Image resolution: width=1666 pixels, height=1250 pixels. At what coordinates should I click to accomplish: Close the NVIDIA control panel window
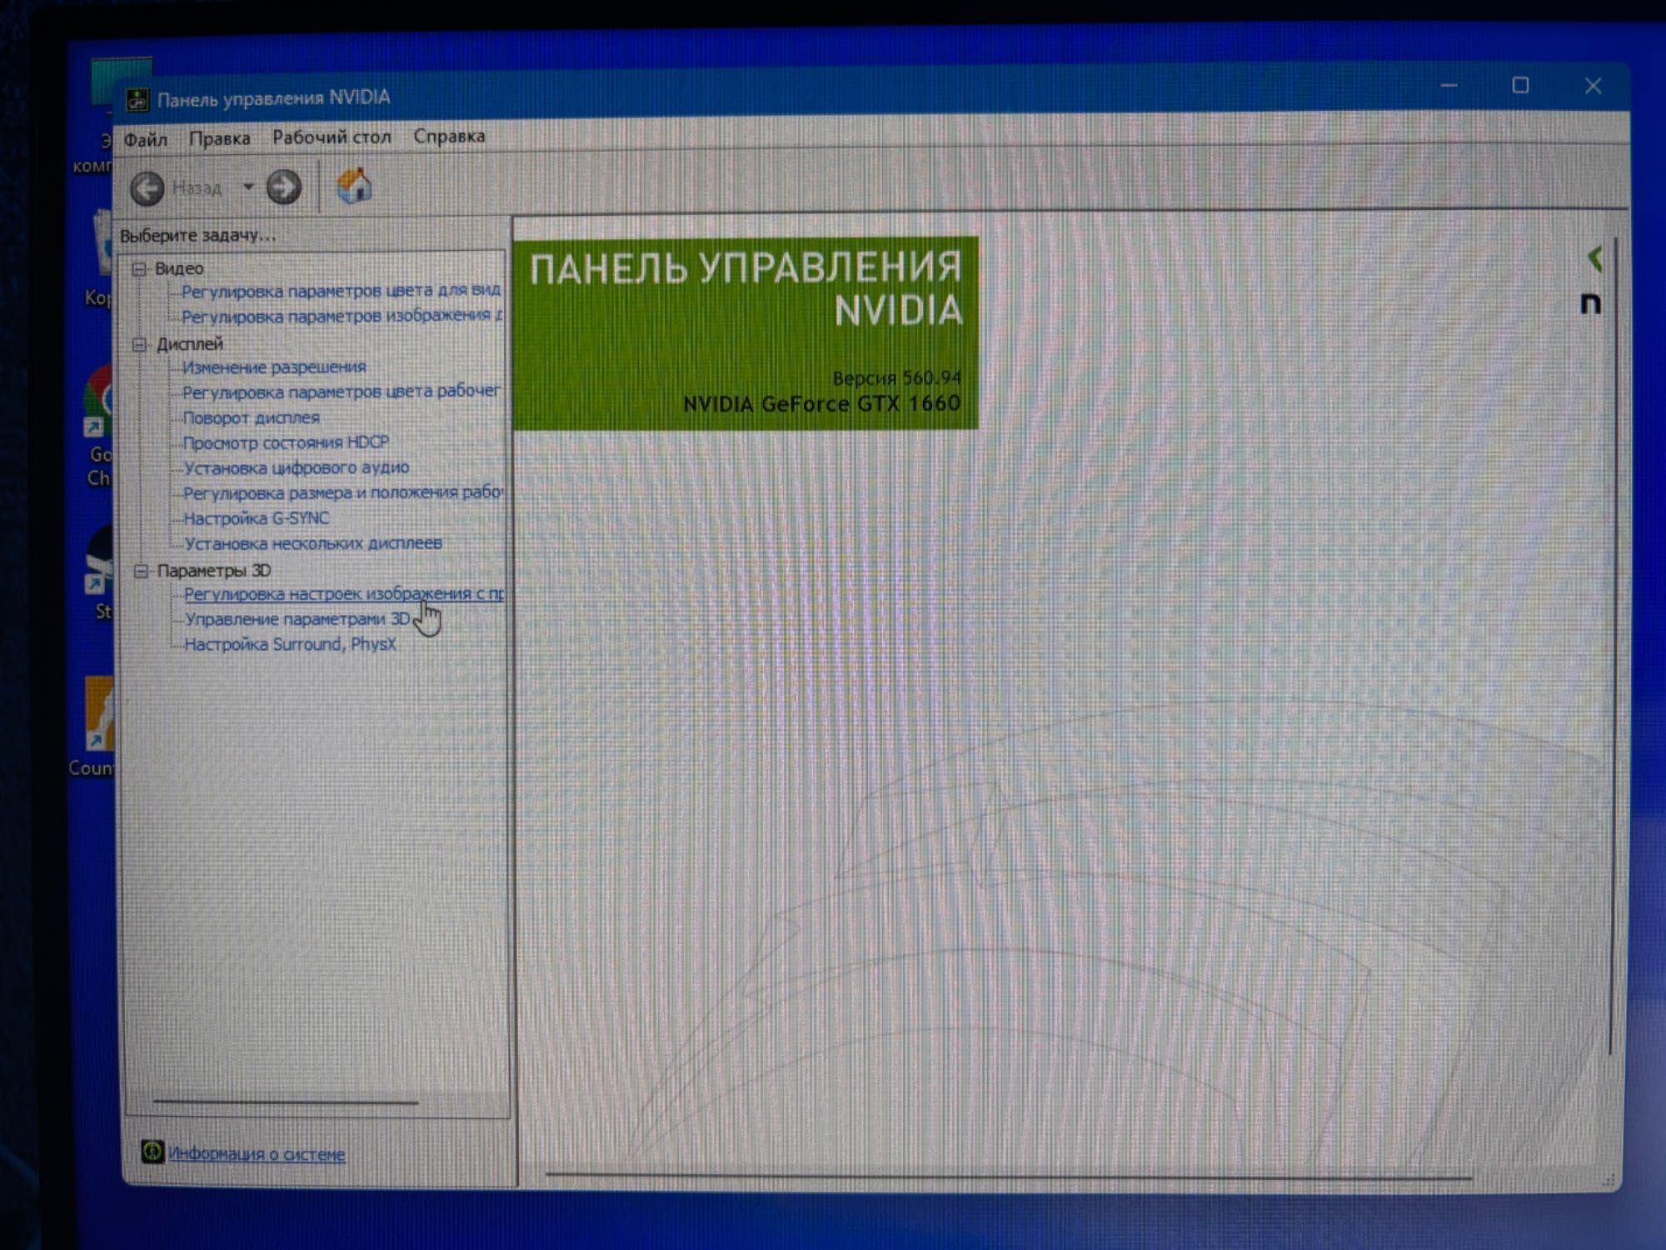tap(1593, 86)
